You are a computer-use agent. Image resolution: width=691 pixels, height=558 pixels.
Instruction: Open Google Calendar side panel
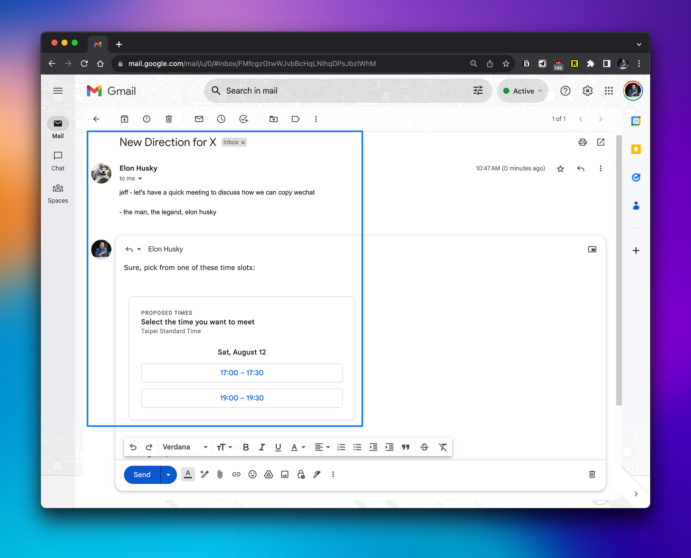tap(636, 121)
